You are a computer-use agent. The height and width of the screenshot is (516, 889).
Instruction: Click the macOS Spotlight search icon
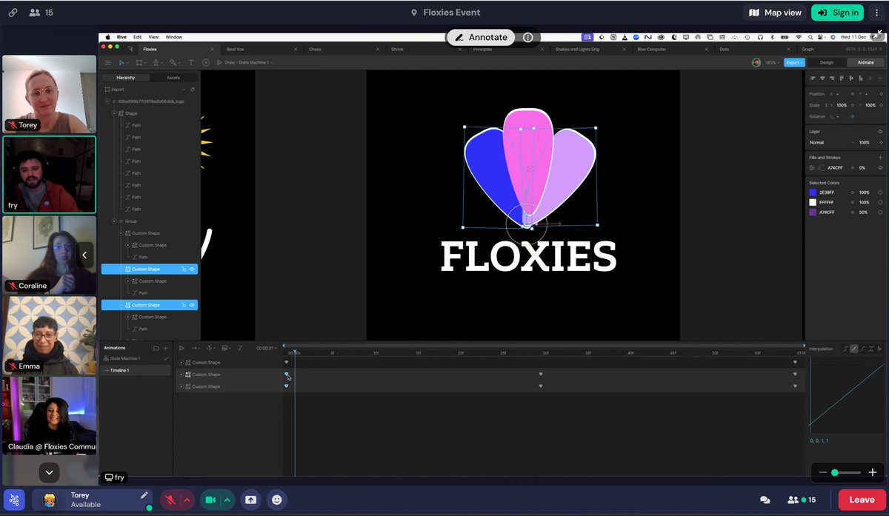(x=812, y=37)
